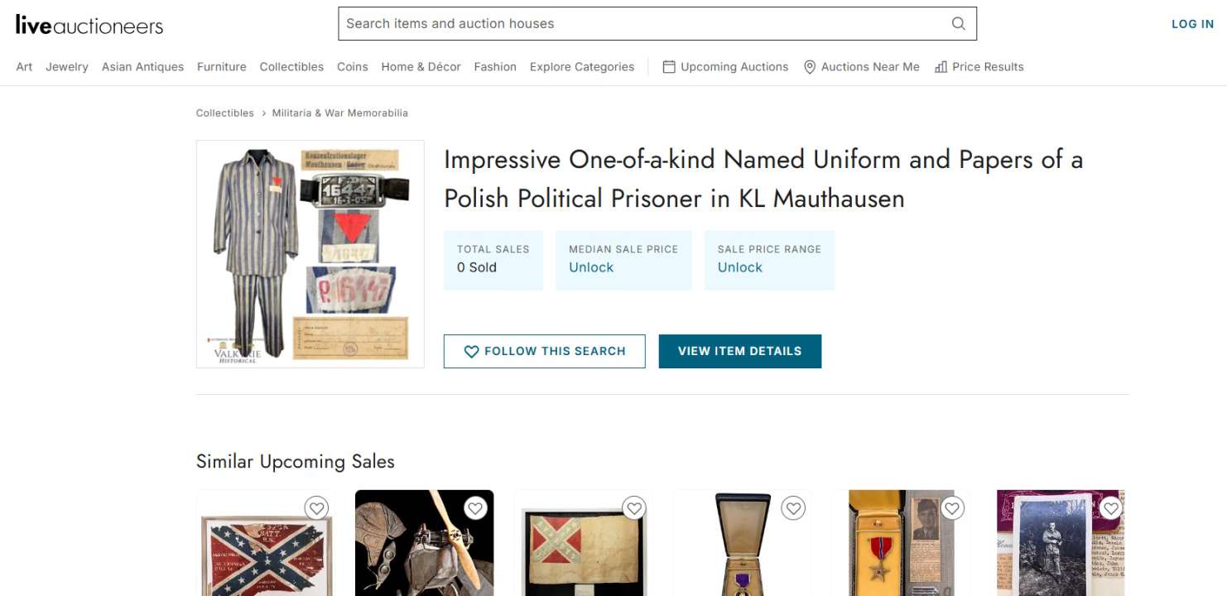Open the Jewelry category menu

[67, 67]
